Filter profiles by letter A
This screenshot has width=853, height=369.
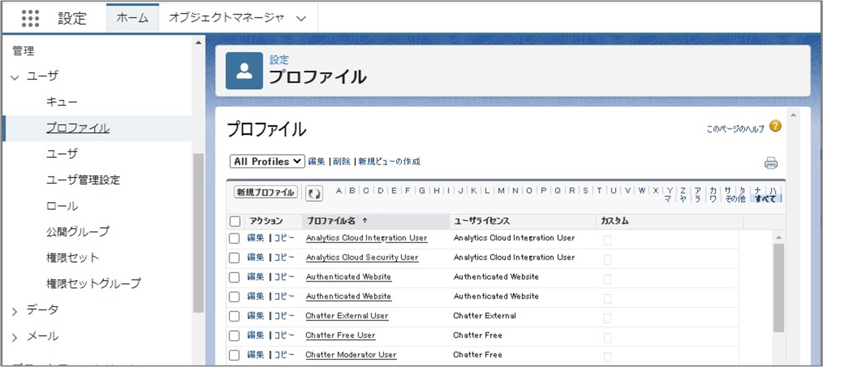(338, 190)
